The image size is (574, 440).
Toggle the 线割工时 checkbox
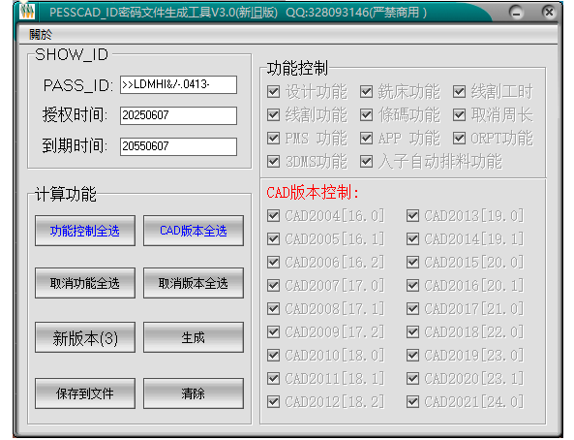coord(459,92)
